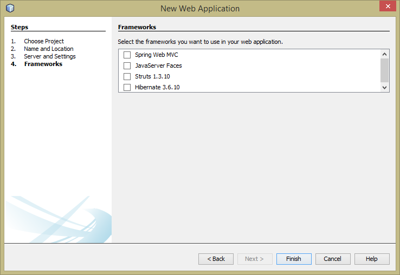Cancel the New Web Application wizard
400x275 pixels.
coord(333,259)
